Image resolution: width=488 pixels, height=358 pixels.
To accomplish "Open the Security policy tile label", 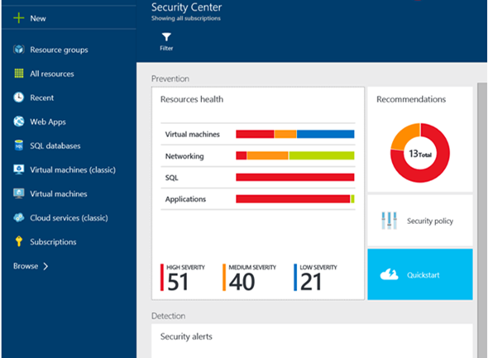I will coord(430,221).
